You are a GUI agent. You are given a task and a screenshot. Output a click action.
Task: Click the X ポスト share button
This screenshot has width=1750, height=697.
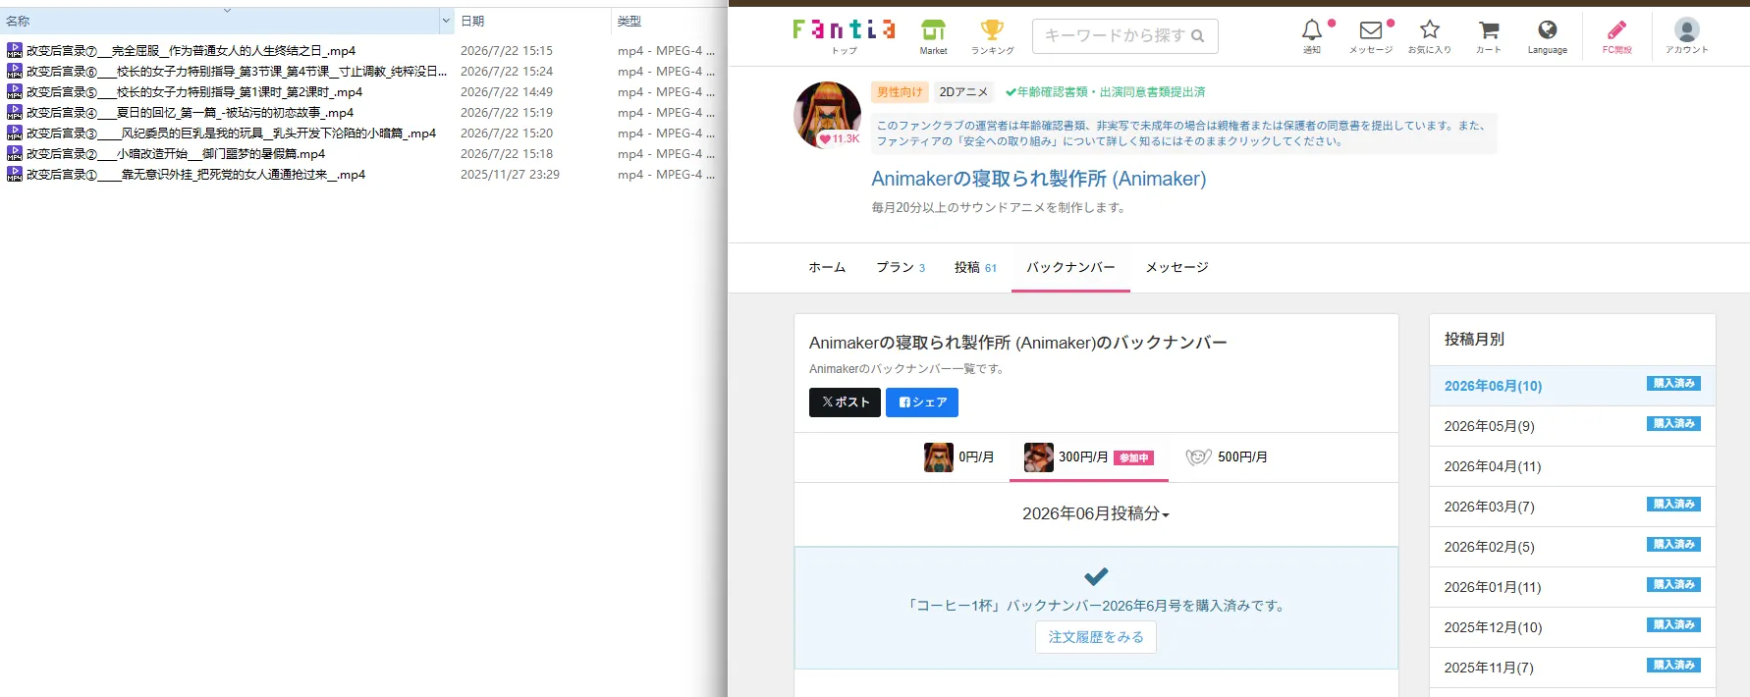pos(845,402)
